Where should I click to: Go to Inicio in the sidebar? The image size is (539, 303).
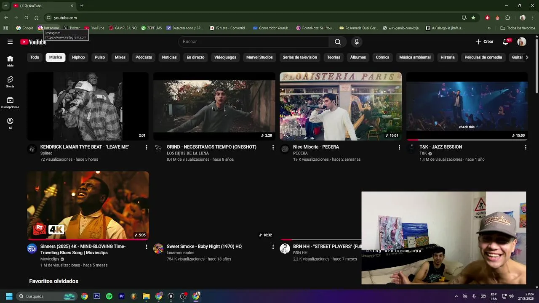coord(10,61)
